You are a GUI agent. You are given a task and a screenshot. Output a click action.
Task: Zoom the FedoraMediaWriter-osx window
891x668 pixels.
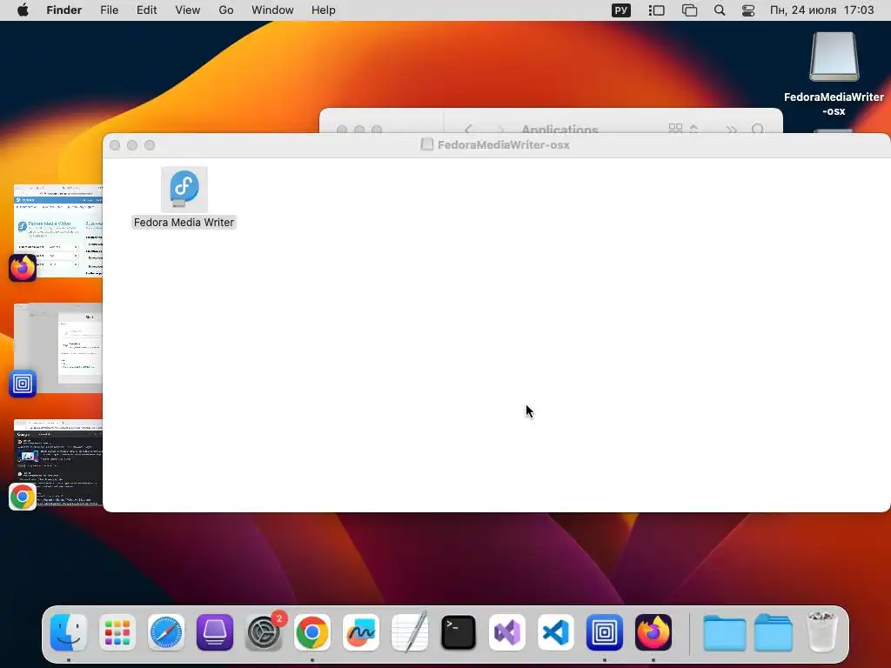(x=150, y=145)
